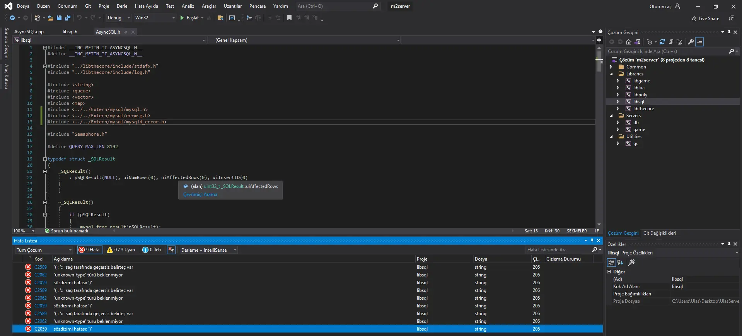The height and width of the screenshot is (336, 742).
Task: Click the navigate backward arrow icon
Action: coord(12,18)
